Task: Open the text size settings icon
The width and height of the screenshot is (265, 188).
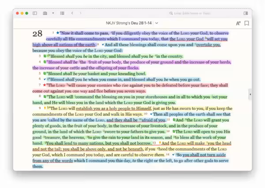Action: pos(238,23)
